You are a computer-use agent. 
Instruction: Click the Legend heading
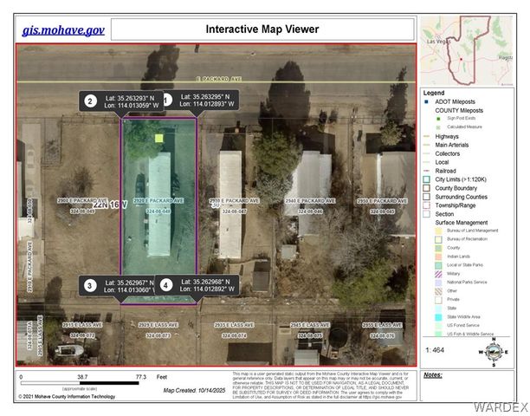(x=434, y=93)
